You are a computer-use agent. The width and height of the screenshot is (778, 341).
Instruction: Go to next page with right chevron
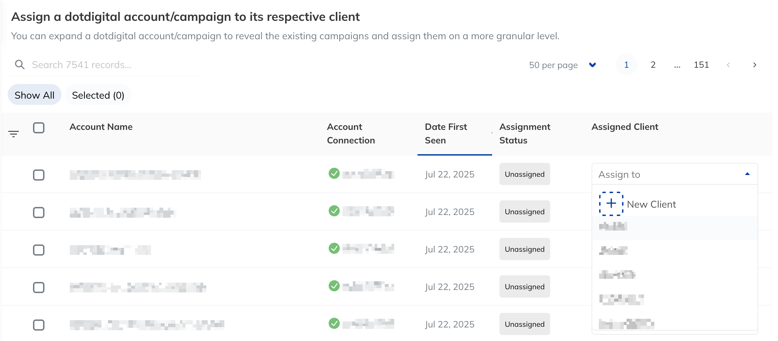(754, 65)
